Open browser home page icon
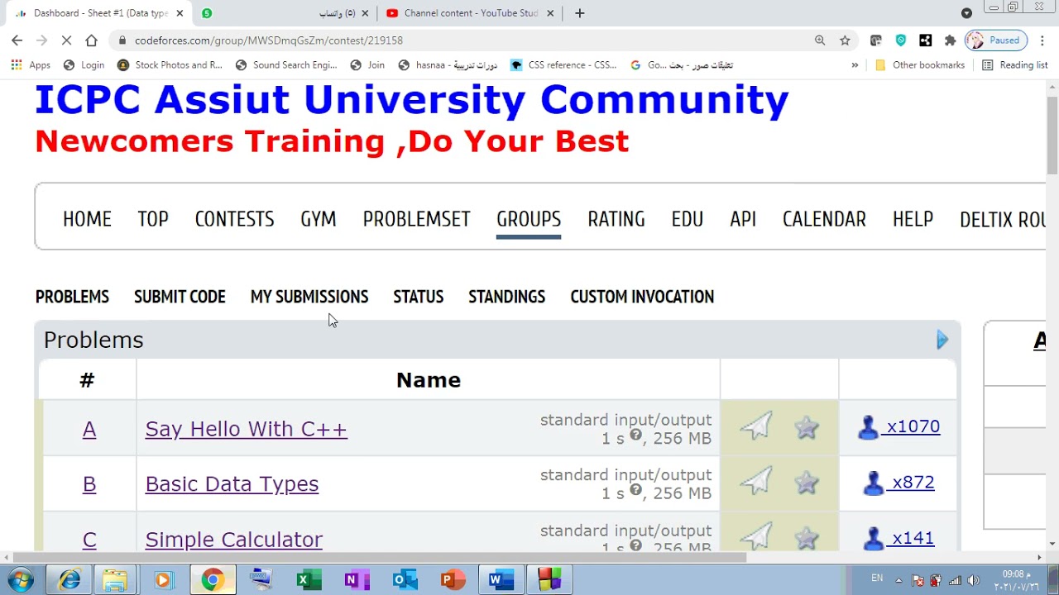1059x595 pixels. [x=91, y=40]
